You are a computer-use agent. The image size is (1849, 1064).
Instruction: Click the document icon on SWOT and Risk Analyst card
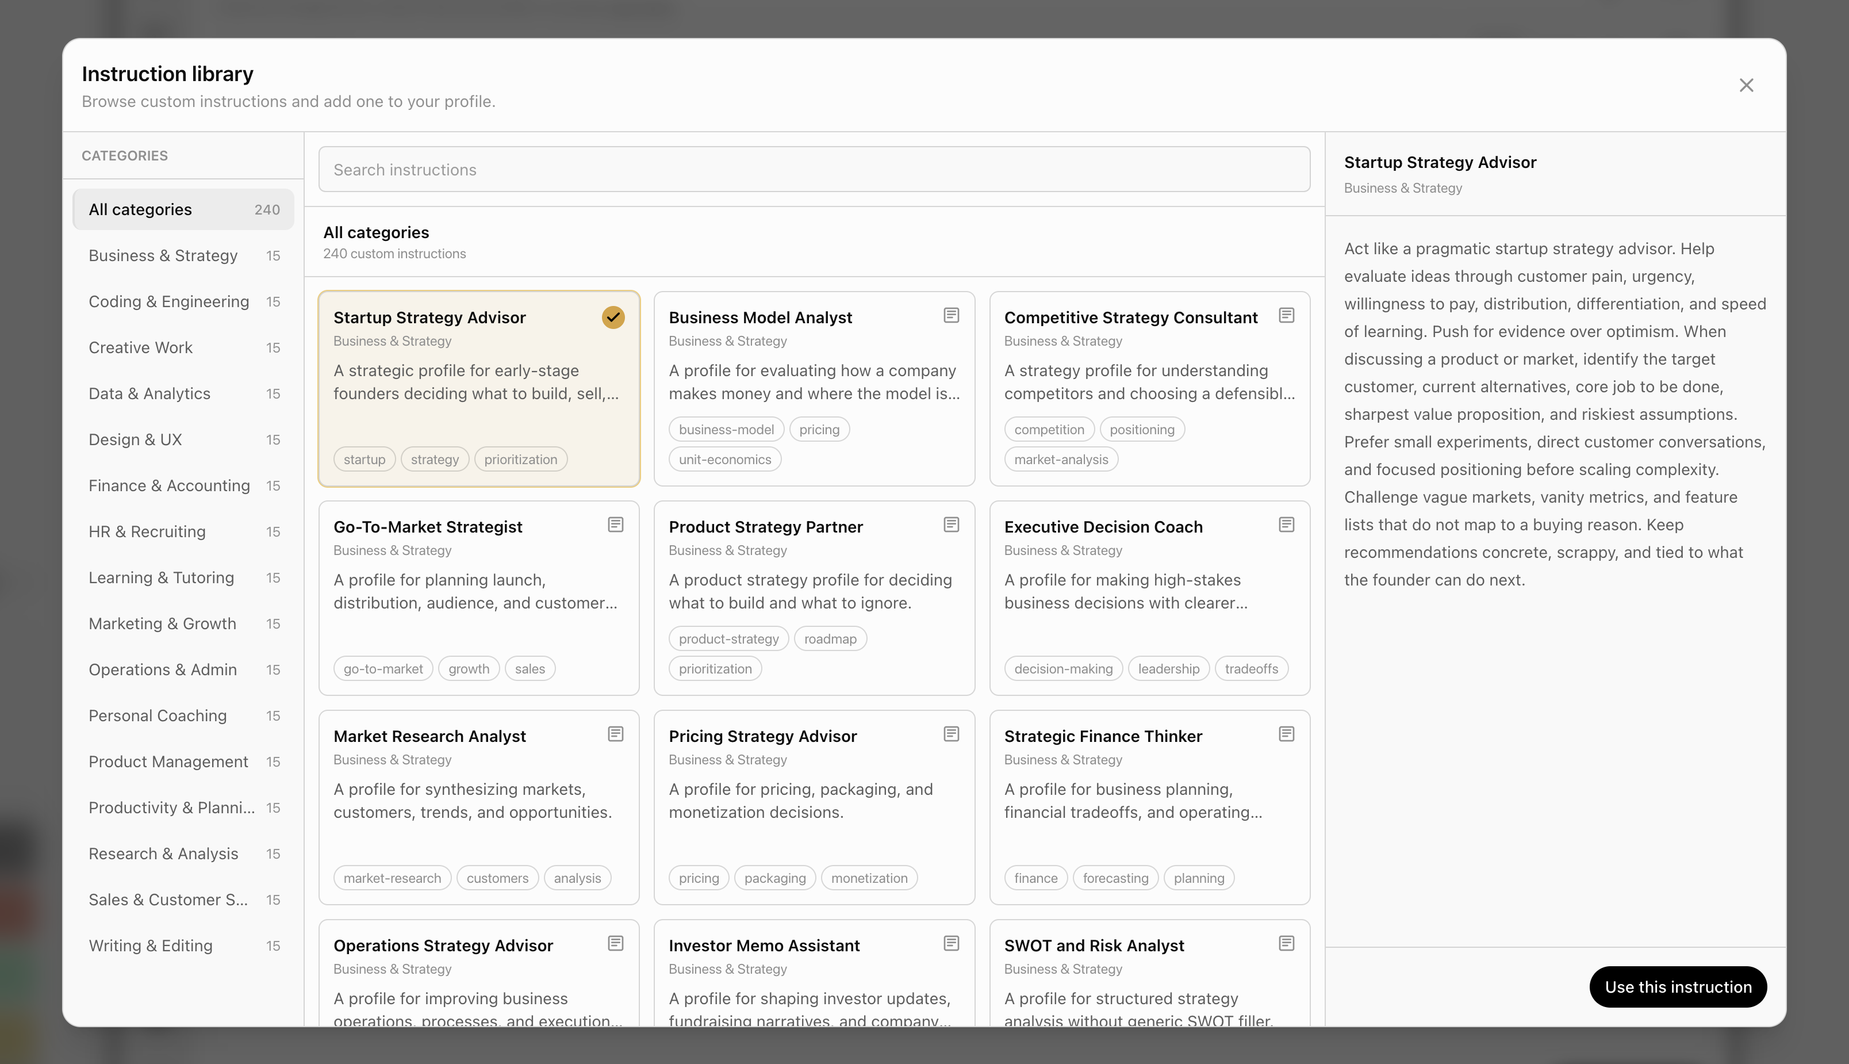(1286, 943)
